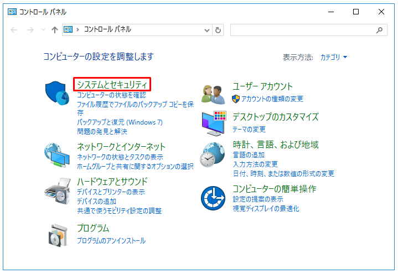The height and width of the screenshot is (273, 398).
Task: Open 日付、時刻、または数値の形式の変更 link
Action: coord(283,173)
